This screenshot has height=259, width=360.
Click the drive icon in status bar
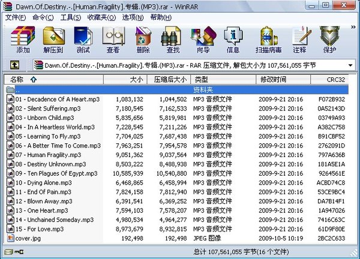[9, 252]
